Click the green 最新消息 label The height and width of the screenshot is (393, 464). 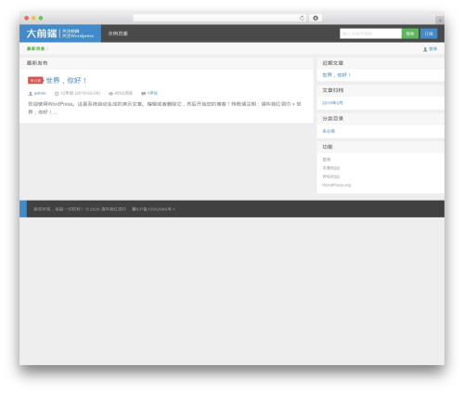click(x=37, y=48)
